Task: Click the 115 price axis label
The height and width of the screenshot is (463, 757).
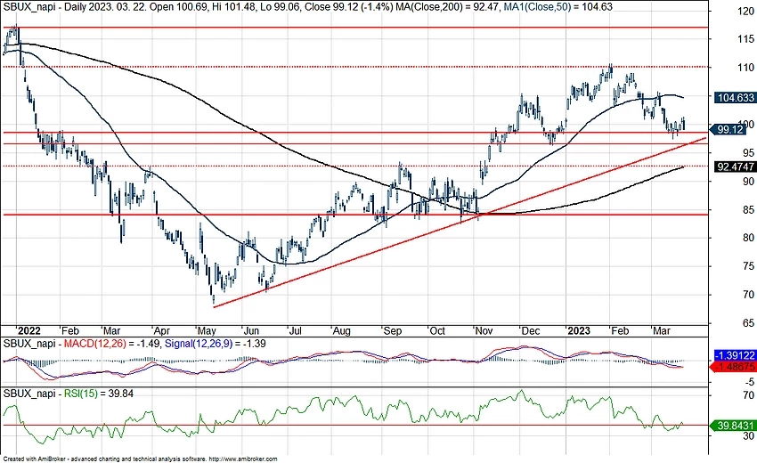Action: coord(746,39)
